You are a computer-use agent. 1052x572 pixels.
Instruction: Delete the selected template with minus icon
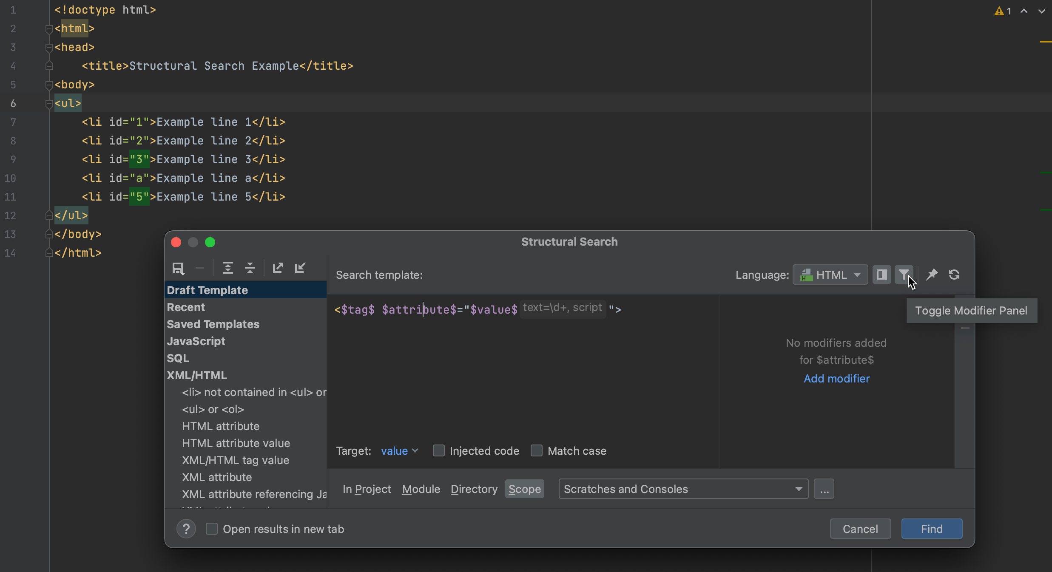[x=200, y=268]
